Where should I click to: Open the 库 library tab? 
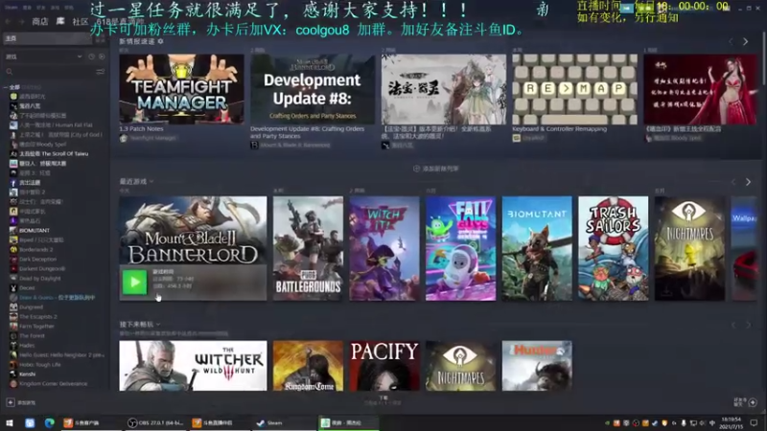coord(60,21)
